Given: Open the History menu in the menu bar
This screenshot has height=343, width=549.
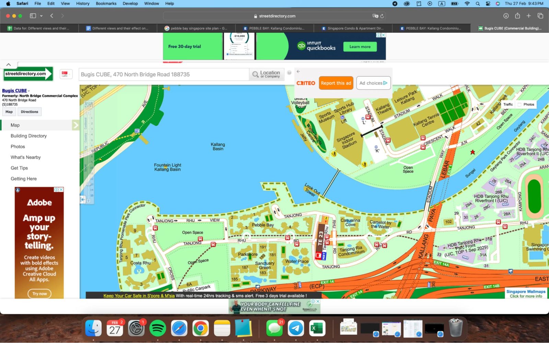Looking at the screenshot, I should click(83, 3).
